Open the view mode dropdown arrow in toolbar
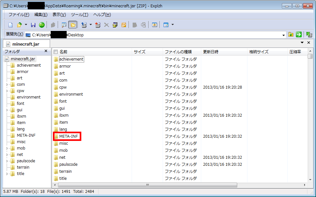316x197 pixels. pyautogui.click(x=173, y=25)
